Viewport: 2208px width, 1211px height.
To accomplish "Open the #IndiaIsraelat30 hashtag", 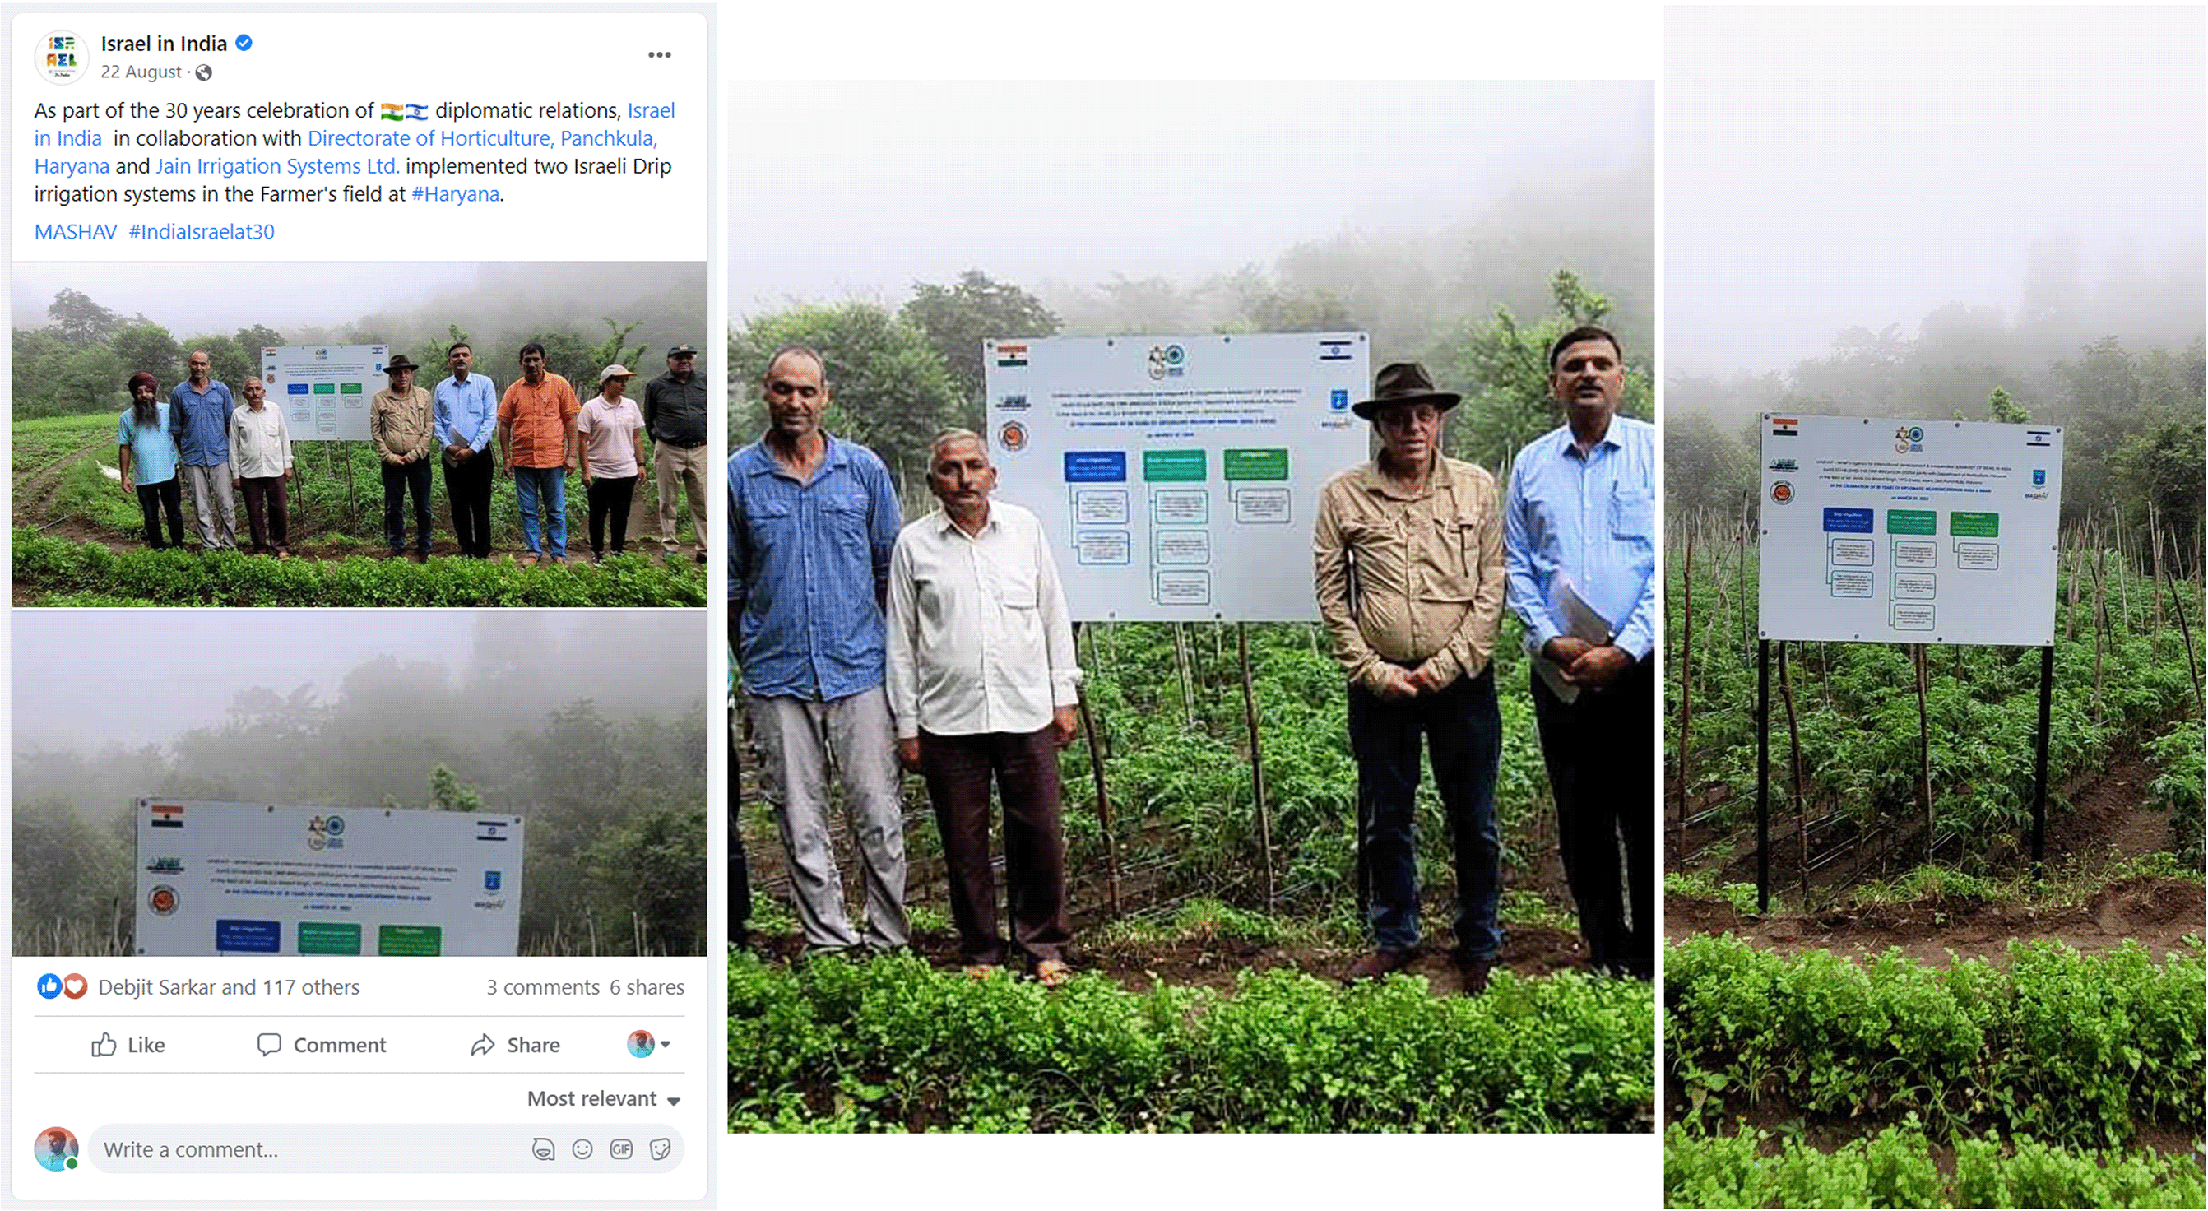I will pyautogui.click(x=202, y=232).
